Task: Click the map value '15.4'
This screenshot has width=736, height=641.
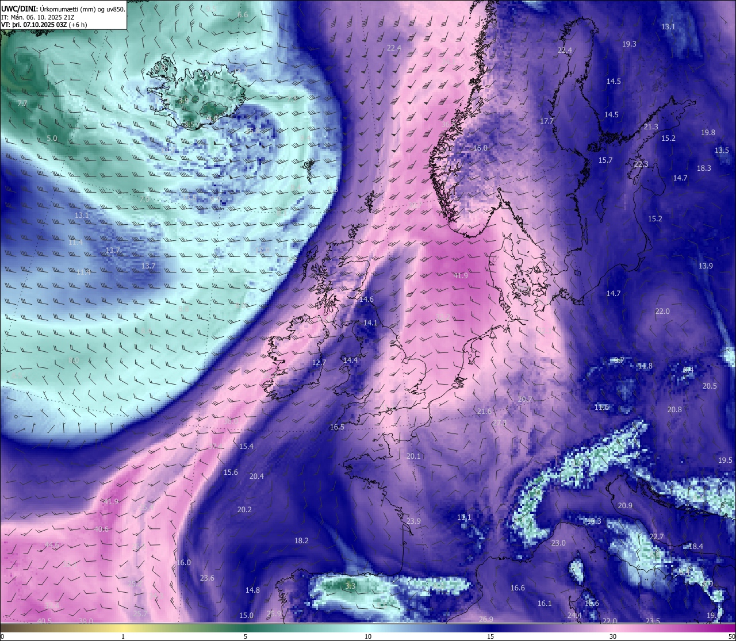Action: coord(246,447)
